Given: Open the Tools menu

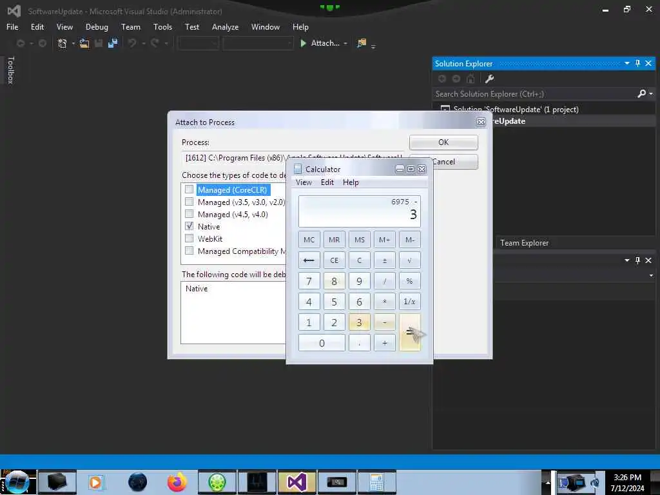Looking at the screenshot, I should coord(162,27).
